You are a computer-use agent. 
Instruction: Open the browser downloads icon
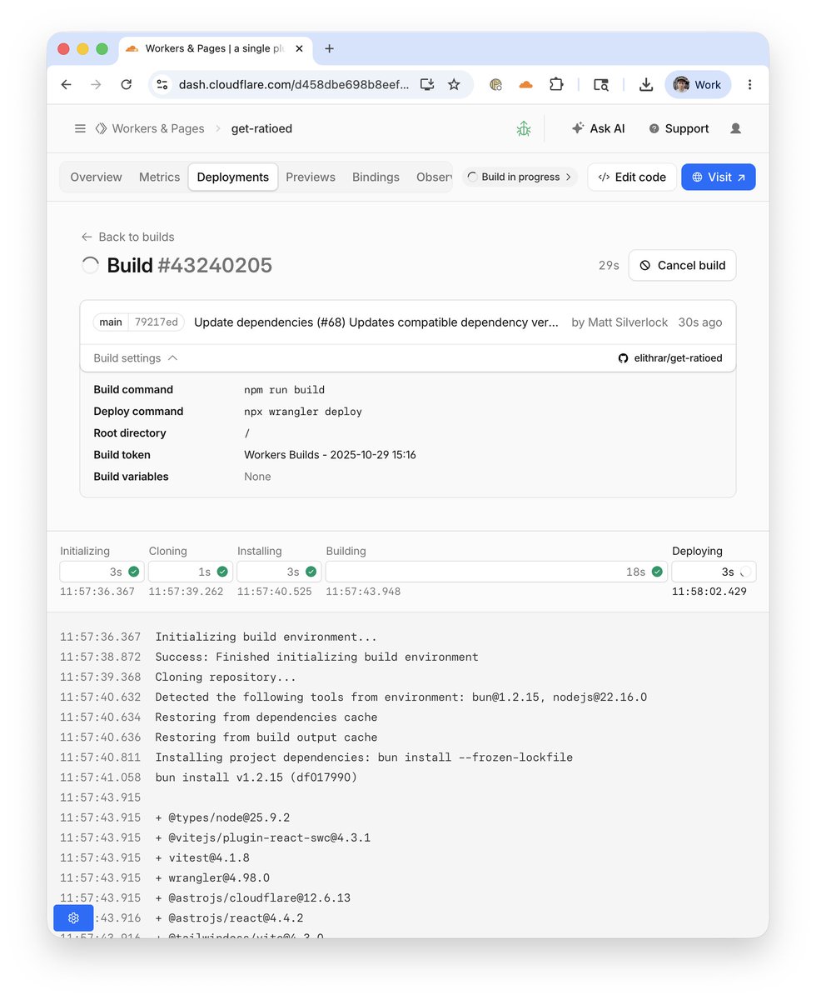click(x=645, y=84)
